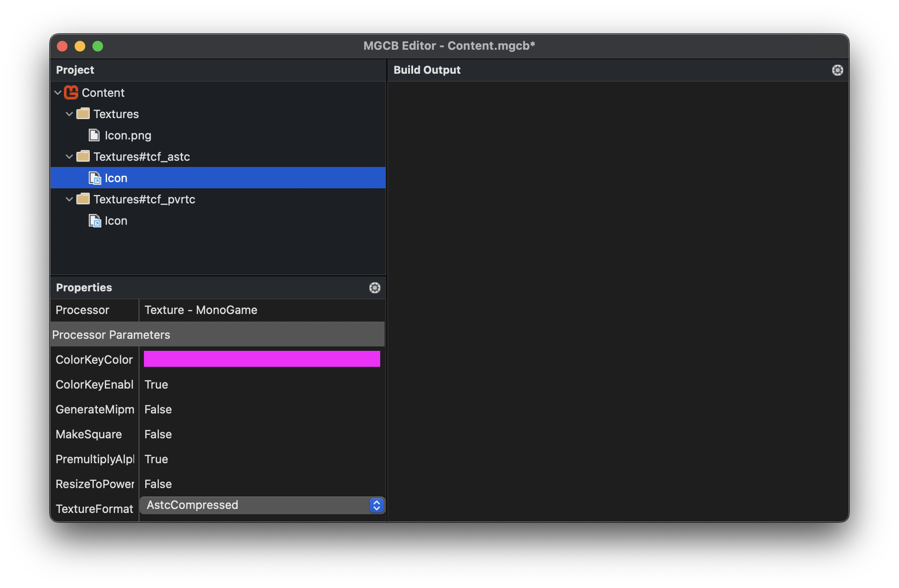
Task: Click the Icon texture icon under Textures#tcf_astc
Action: pos(95,178)
